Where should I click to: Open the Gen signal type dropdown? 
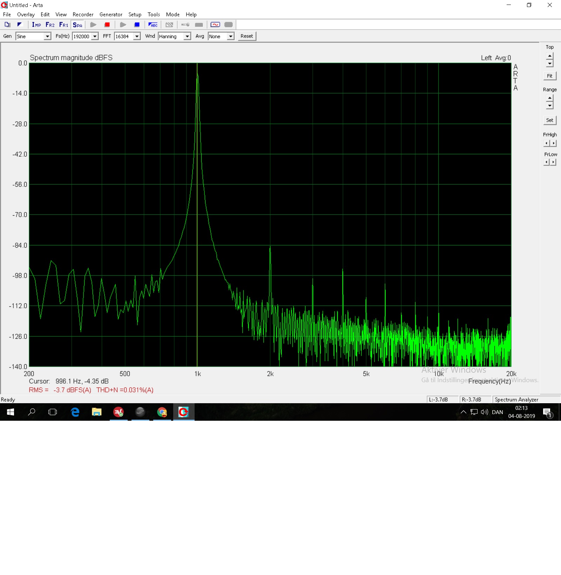47,36
